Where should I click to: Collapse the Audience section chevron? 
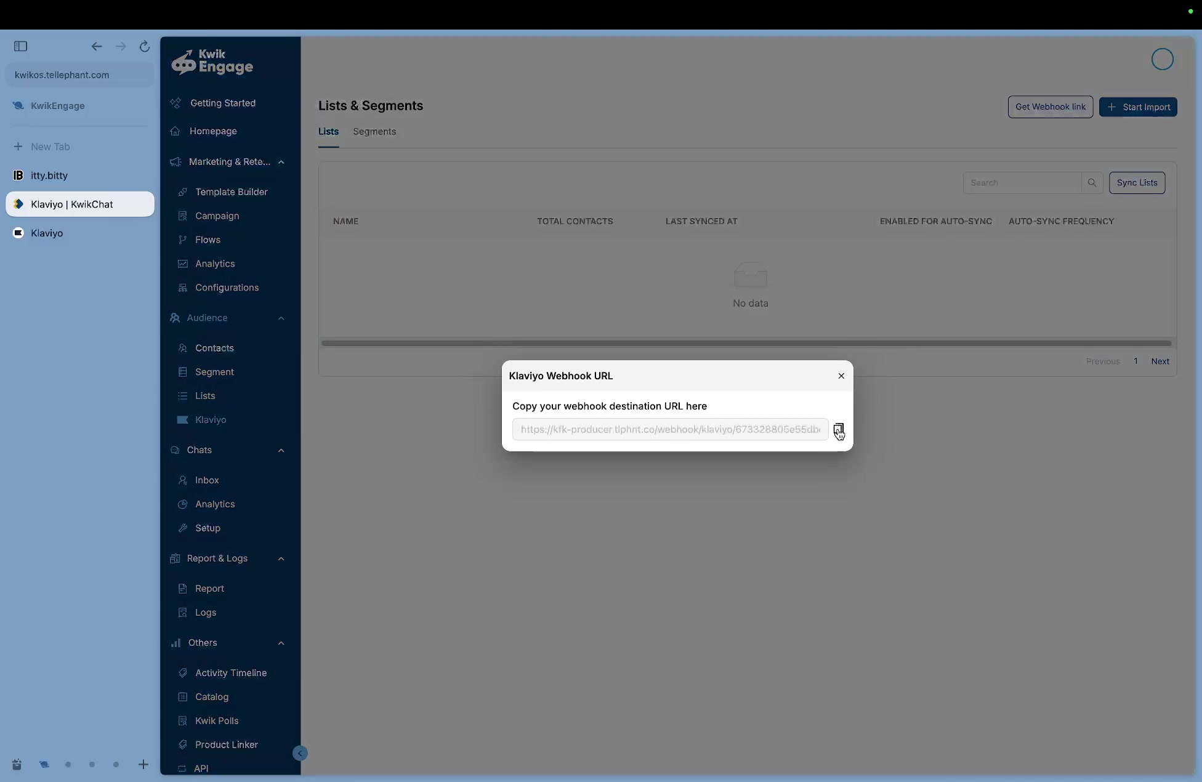[281, 318]
